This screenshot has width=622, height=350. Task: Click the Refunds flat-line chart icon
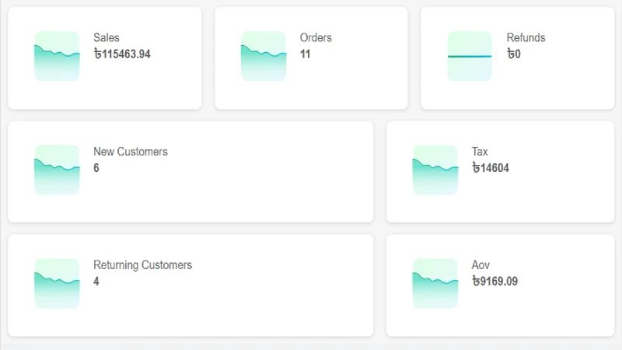(470, 56)
